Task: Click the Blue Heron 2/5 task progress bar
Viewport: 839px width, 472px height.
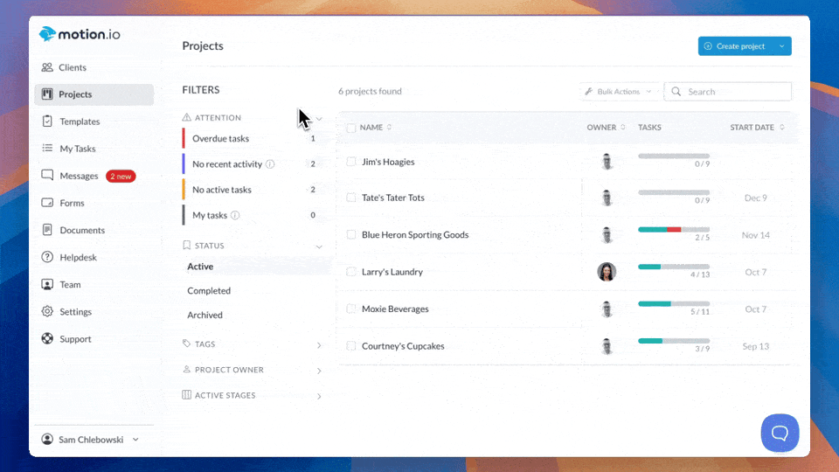Action: [x=674, y=230]
